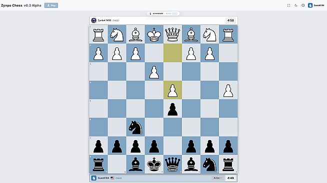Screen dimensions: 327x183
Task: Open settings with the gear icon
Action: [x=303, y=5]
